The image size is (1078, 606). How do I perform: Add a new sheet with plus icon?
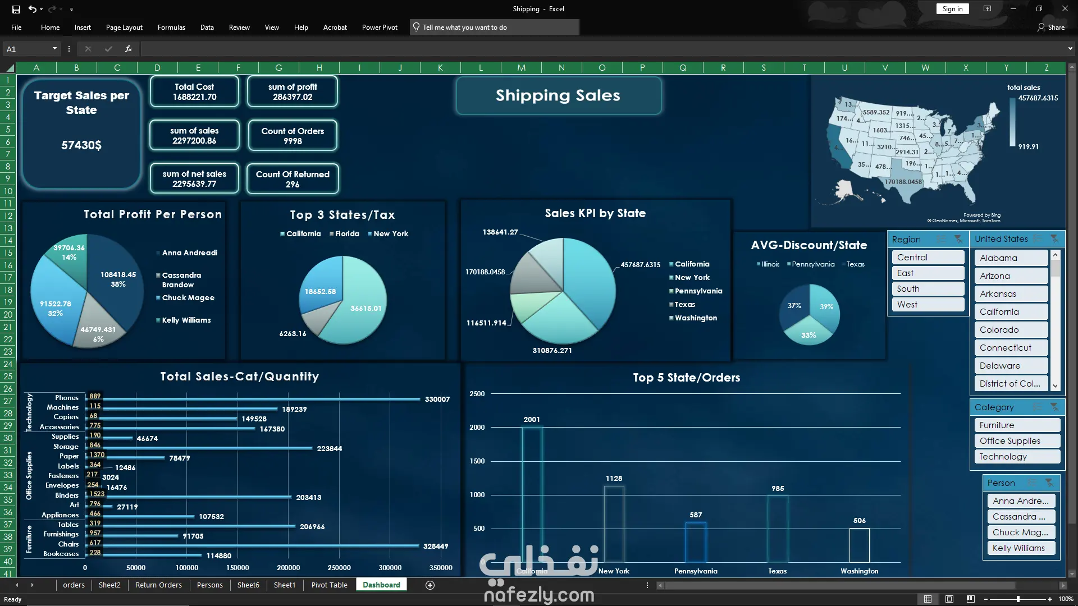(x=430, y=585)
